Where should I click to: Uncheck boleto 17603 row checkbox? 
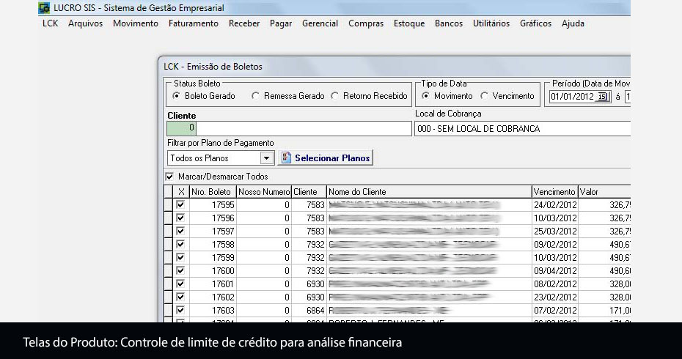pos(180,310)
